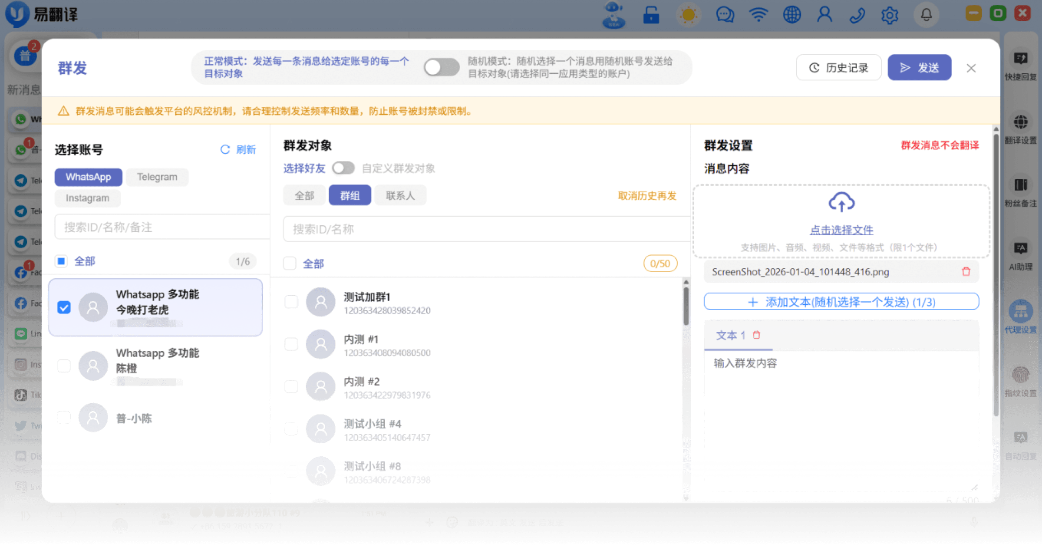1042x547 pixels.
Task: Select the Telegram account tab
Action: click(157, 177)
